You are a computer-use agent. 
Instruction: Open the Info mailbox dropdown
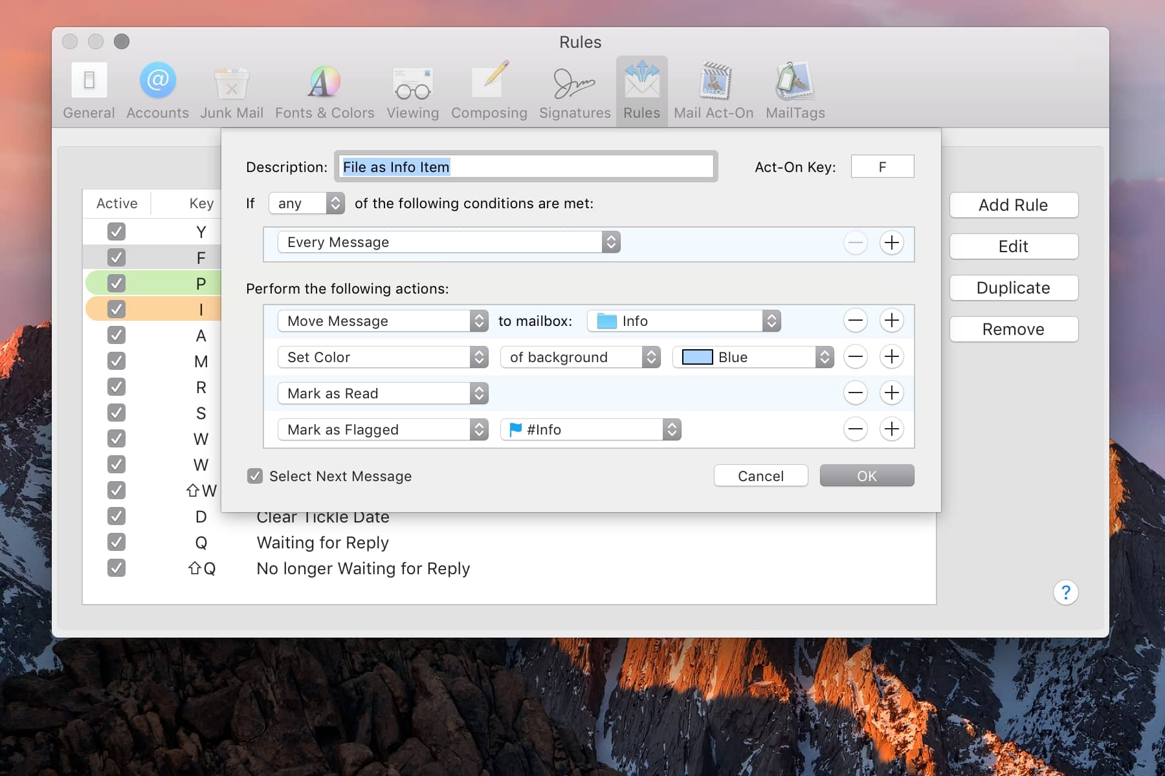click(x=683, y=321)
